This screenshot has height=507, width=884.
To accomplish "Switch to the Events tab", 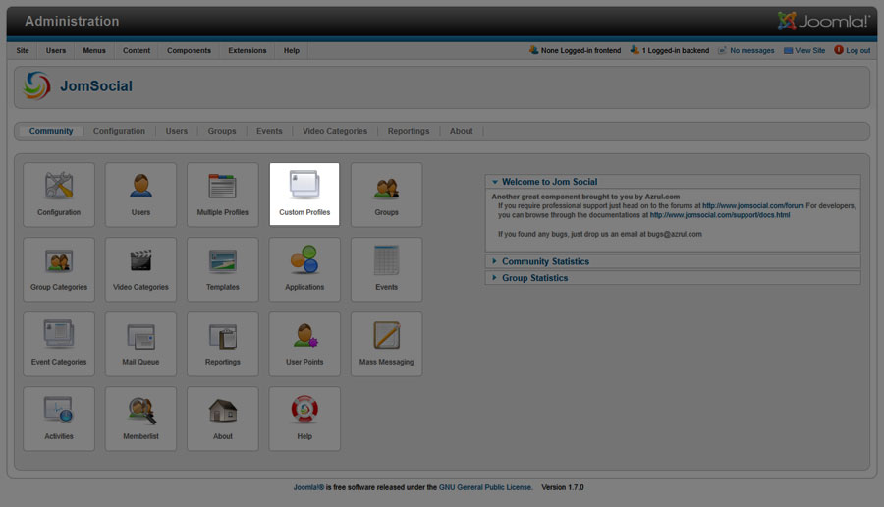I will coord(269,131).
